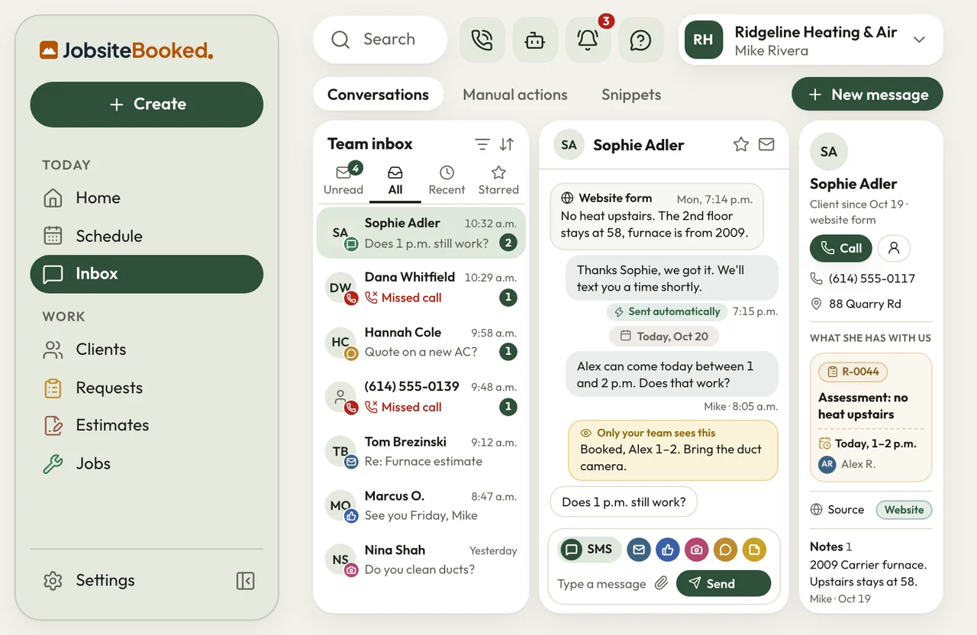977x635 pixels.
Task: Click the filter icon in Team inbox
Action: click(x=482, y=144)
